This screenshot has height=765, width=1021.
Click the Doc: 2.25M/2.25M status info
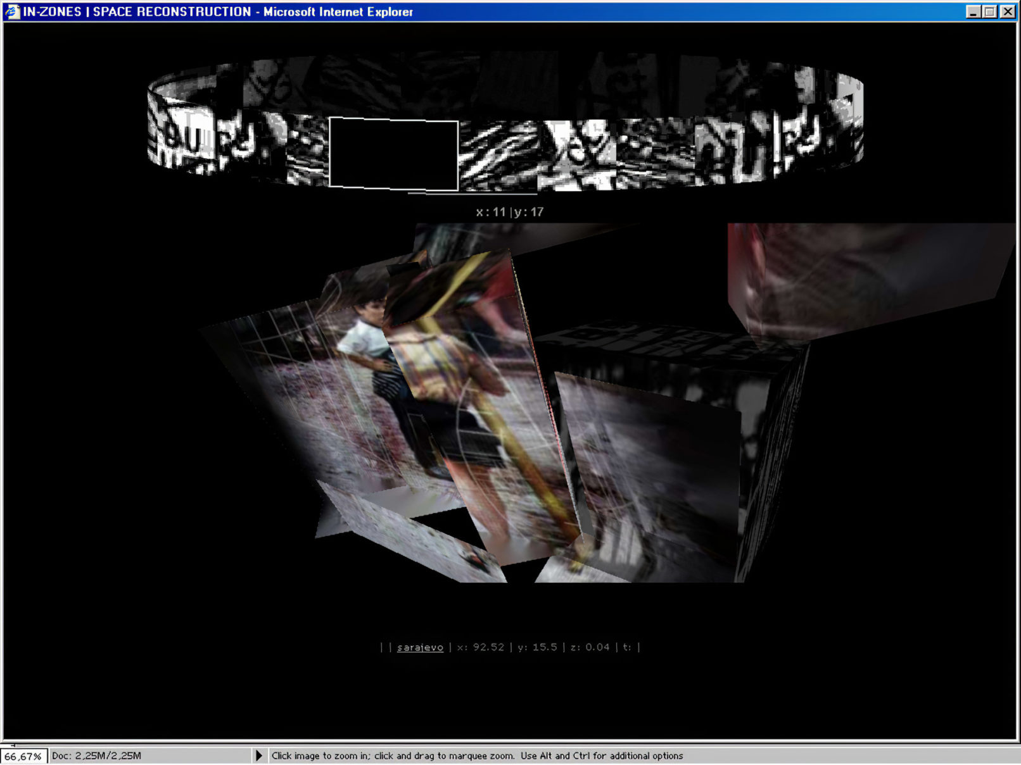[x=96, y=756]
